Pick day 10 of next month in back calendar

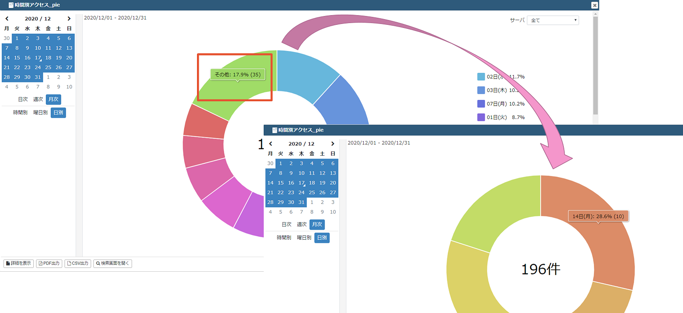pos(69,87)
